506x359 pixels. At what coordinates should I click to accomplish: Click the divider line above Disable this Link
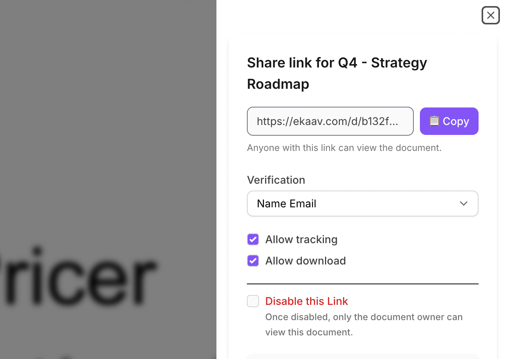[x=362, y=284]
